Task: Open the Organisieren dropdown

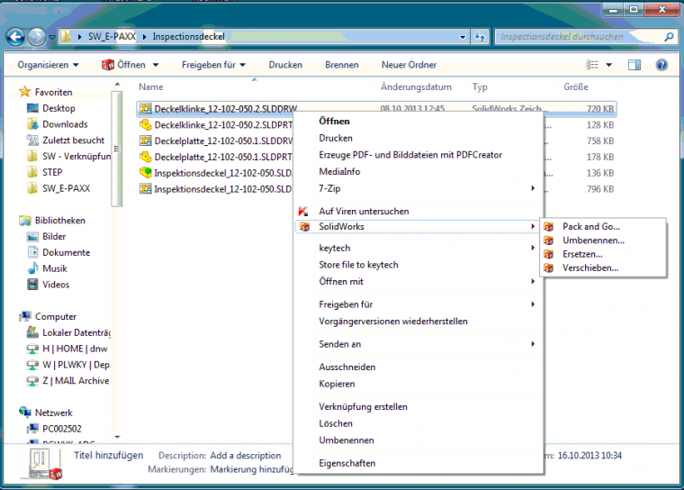Action: (48, 65)
